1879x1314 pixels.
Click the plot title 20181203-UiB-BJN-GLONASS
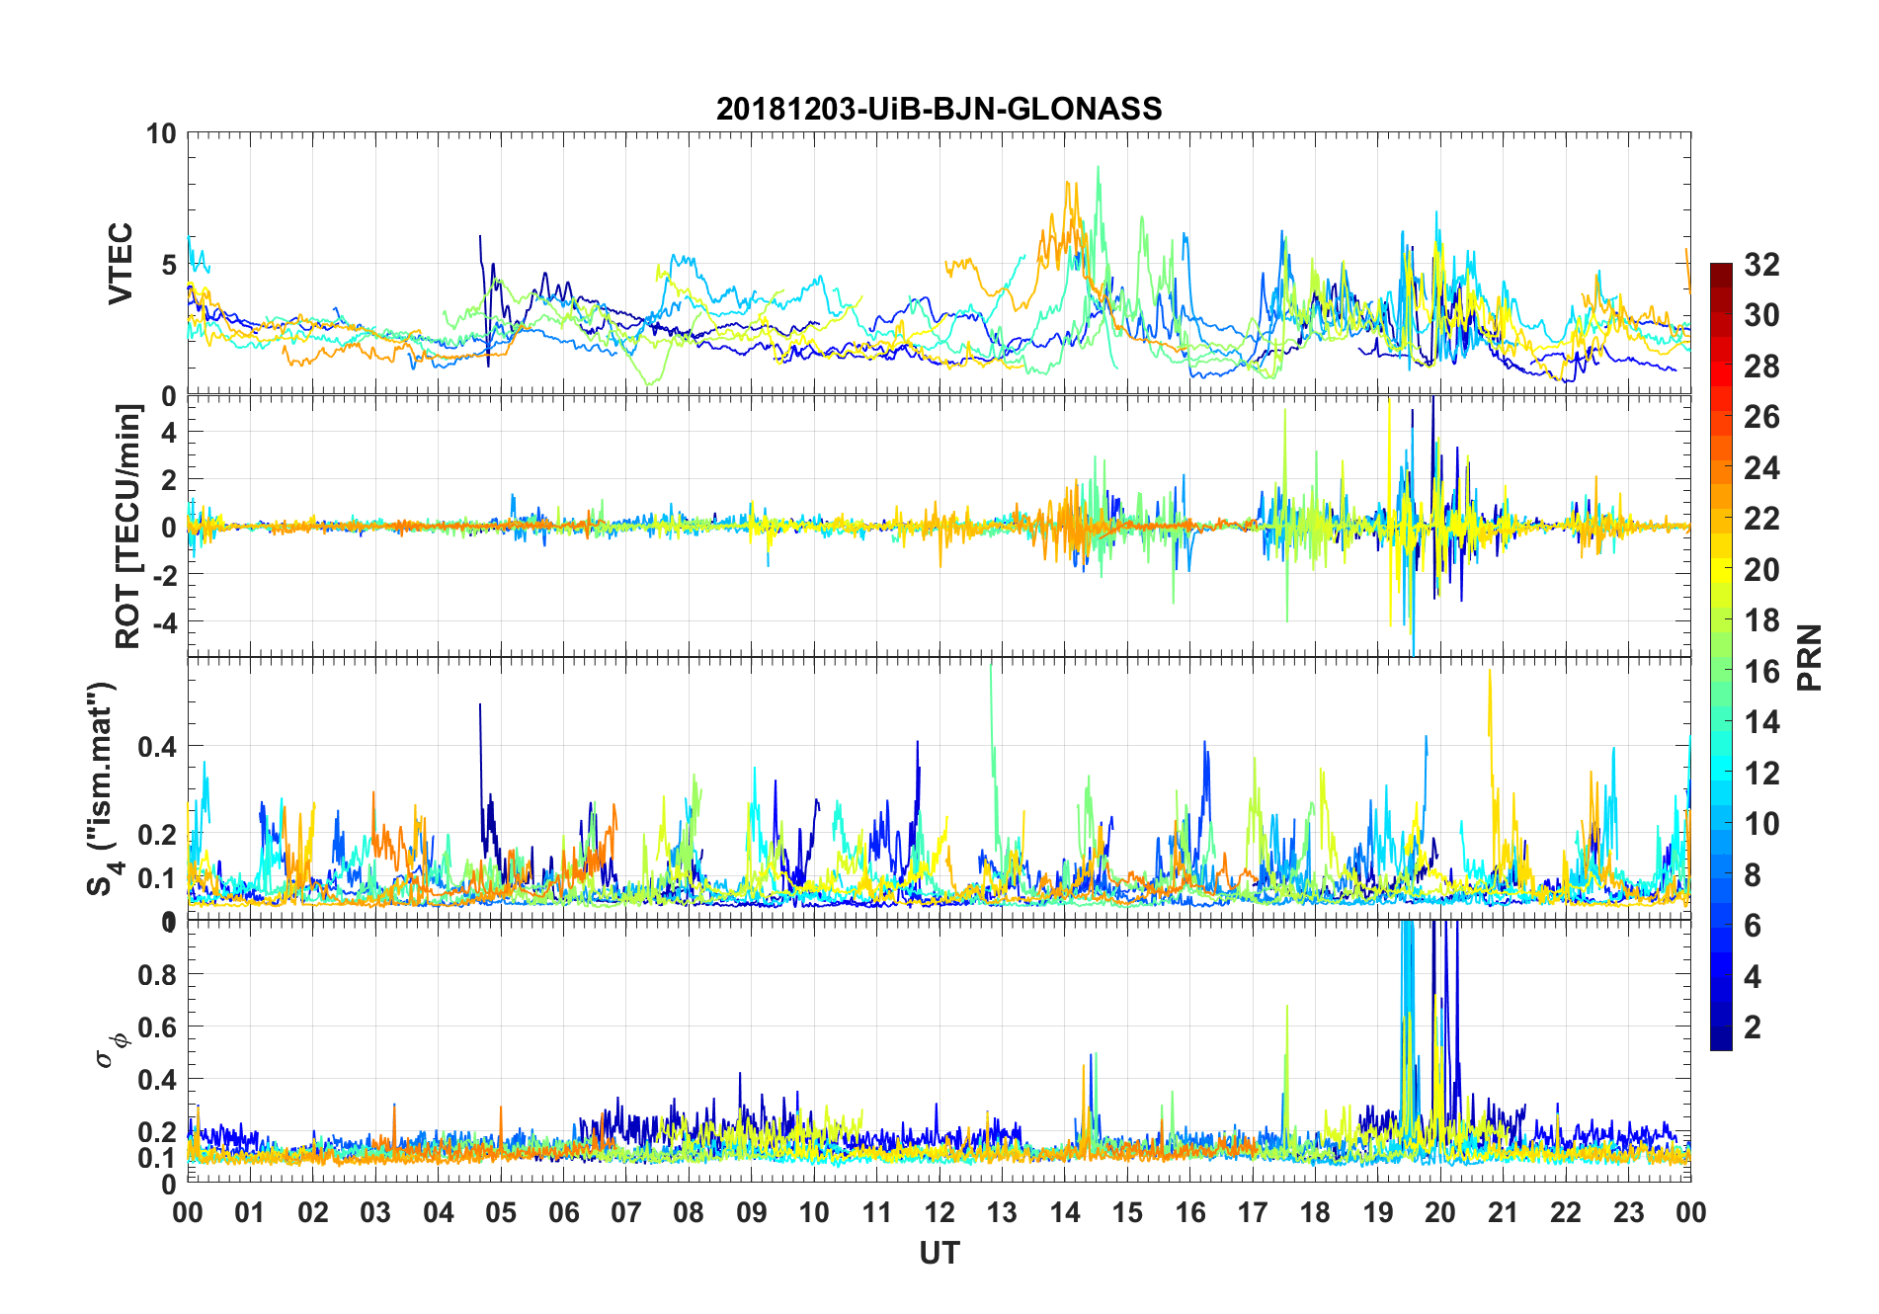pos(939,109)
